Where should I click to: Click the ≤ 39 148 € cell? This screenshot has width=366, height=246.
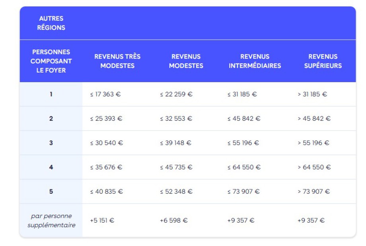pos(175,143)
